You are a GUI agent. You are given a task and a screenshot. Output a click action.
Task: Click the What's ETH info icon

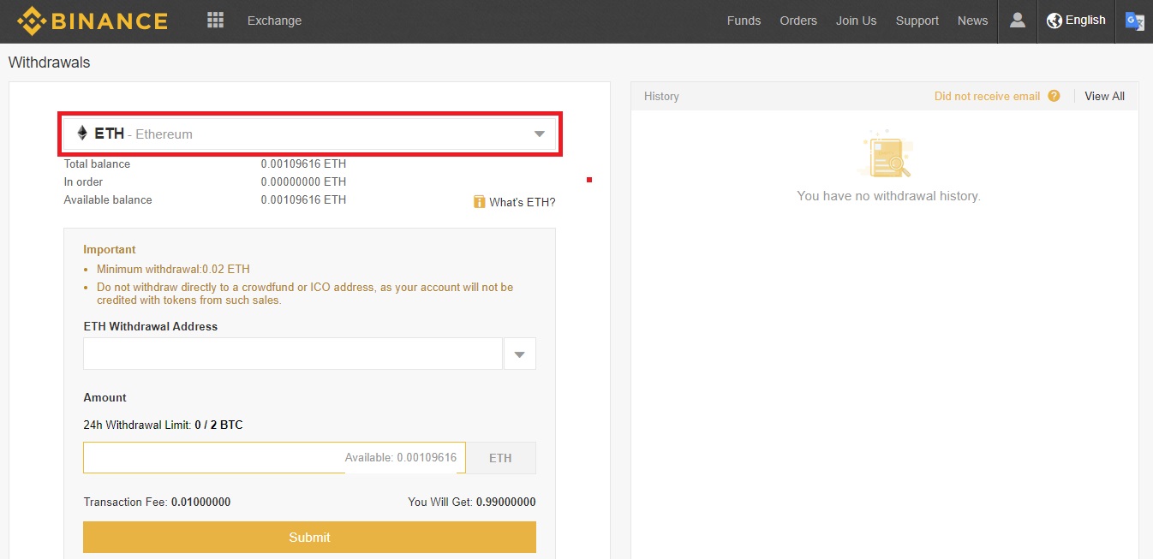click(x=480, y=202)
